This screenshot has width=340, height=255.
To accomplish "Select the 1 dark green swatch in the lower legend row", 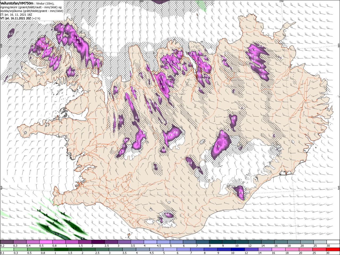I will pos(61,249).
